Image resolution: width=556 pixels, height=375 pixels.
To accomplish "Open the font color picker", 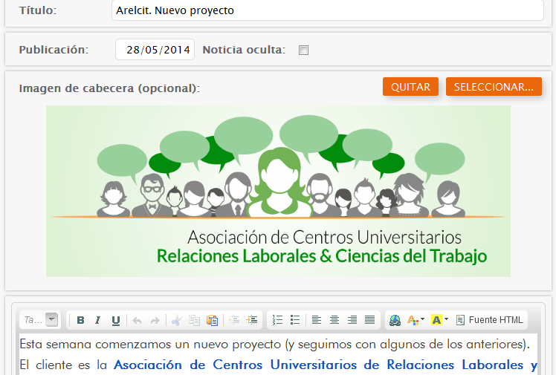I will click(416, 320).
